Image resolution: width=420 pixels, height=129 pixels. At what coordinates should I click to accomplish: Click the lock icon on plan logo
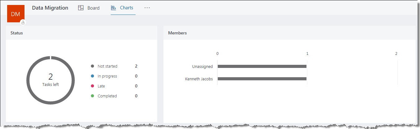tap(23, 22)
